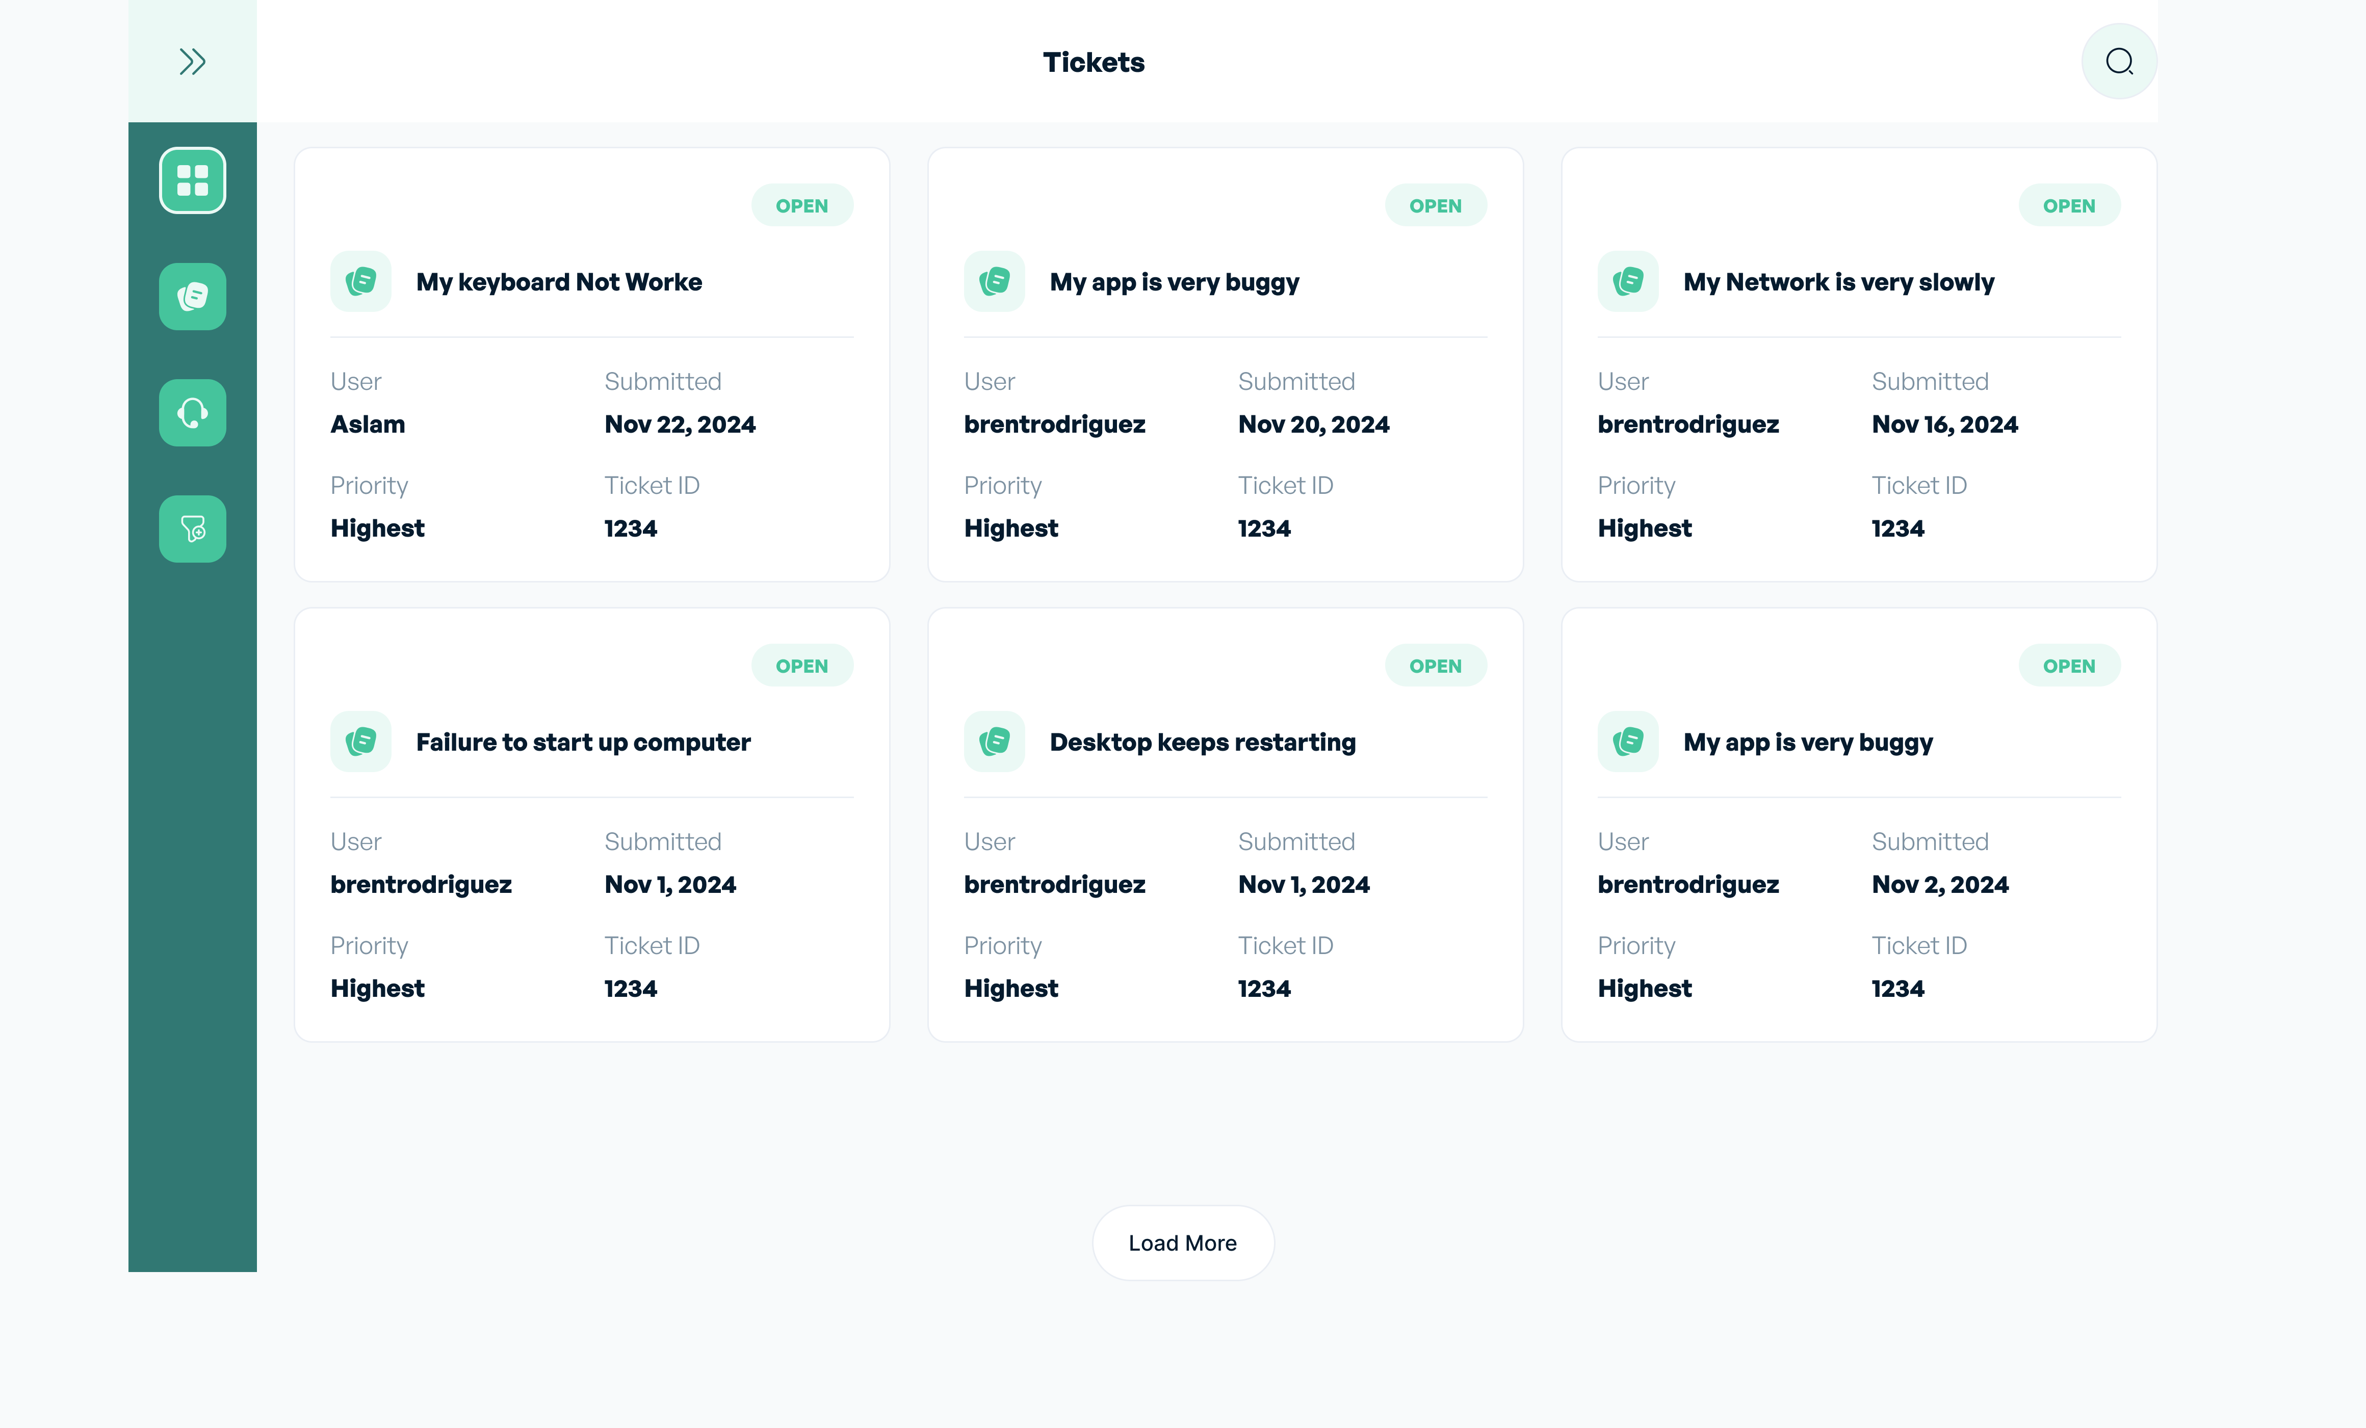Click the Load More button
The height and width of the screenshot is (1428, 2366).
pyautogui.click(x=1183, y=1242)
